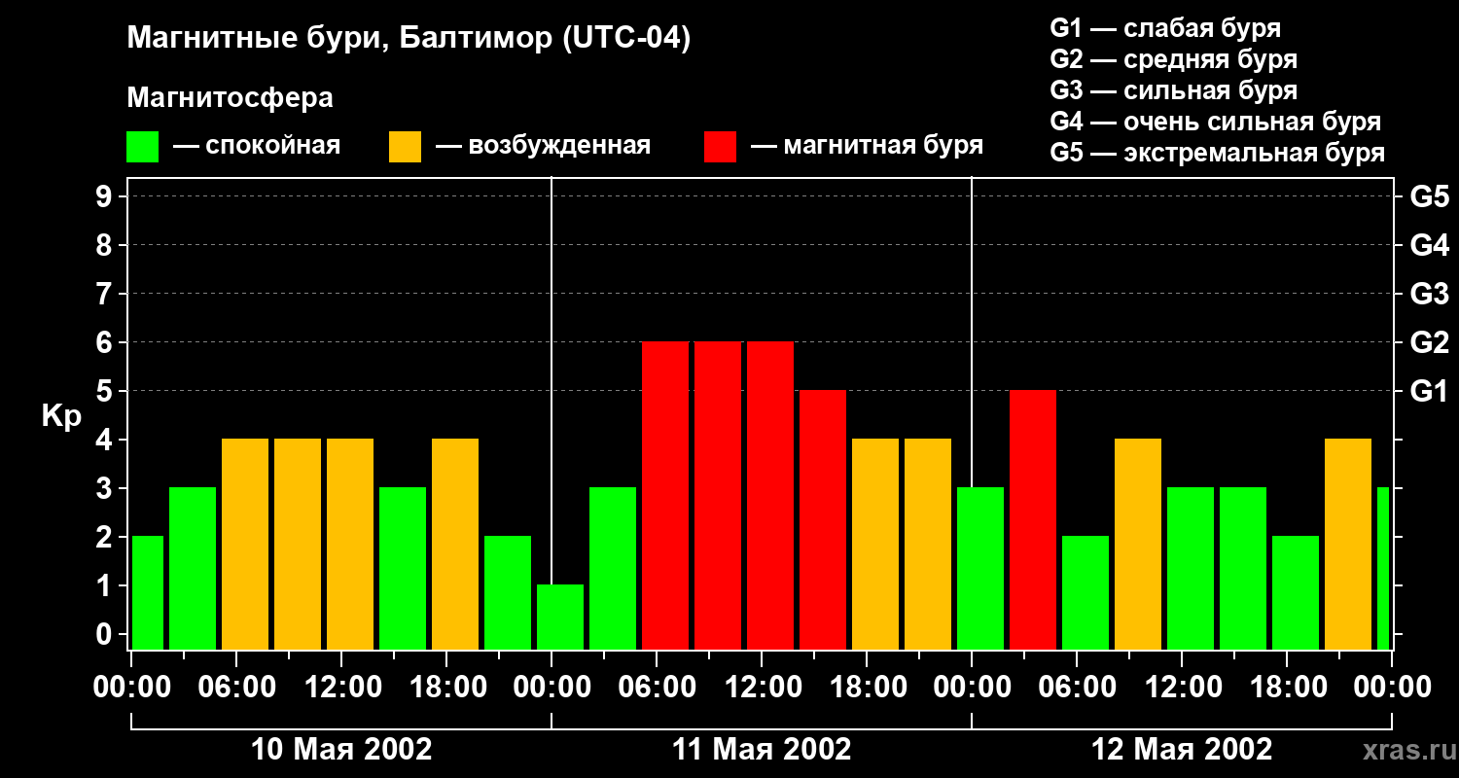Click the '— возбужденная' legend label
Screen dimensions: 1459x778
544,147
